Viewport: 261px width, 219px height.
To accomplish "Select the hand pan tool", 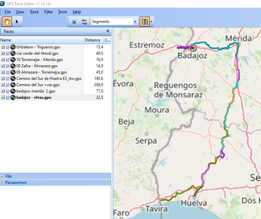I will point(7,22).
